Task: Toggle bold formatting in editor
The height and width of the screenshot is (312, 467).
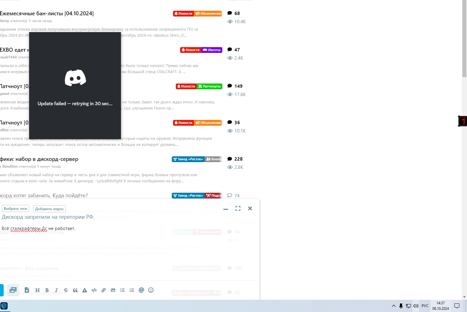Action: pos(47,290)
